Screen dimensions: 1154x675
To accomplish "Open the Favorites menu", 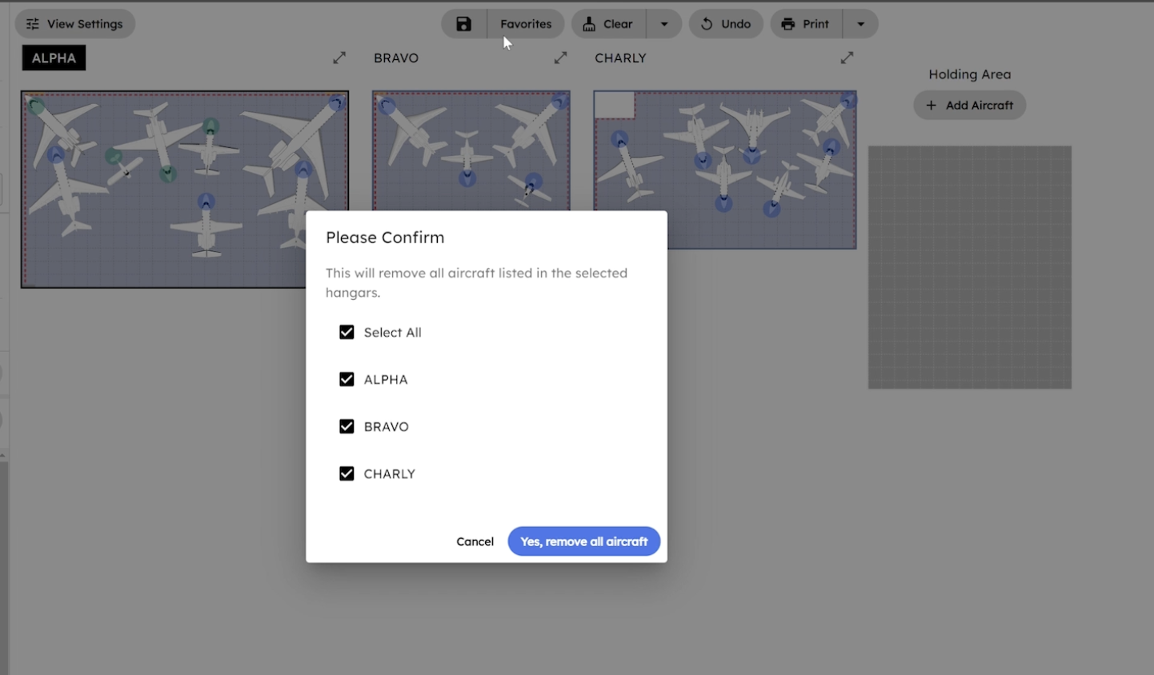I will pyautogui.click(x=526, y=24).
